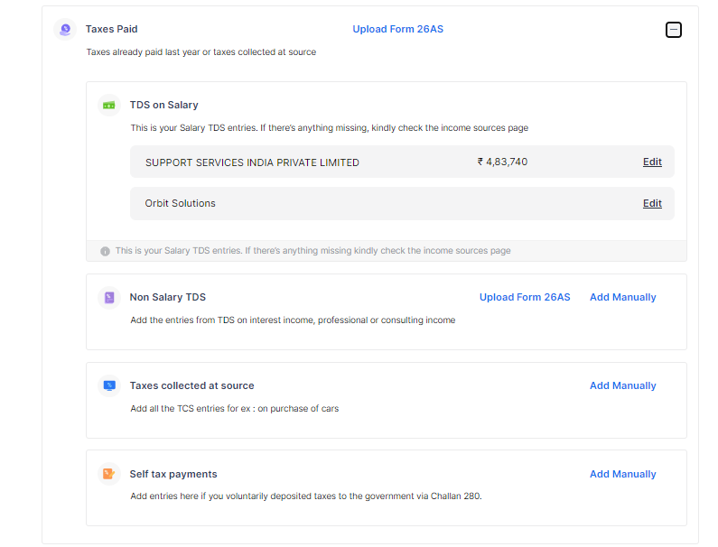Image resolution: width=718 pixels, height=547 pixels.
Task: Upload Form 26AS for Non Salary TDS
Action: 525,297
